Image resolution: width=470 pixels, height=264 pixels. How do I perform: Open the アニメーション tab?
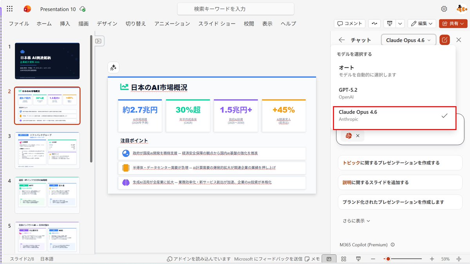pos(172,24)
